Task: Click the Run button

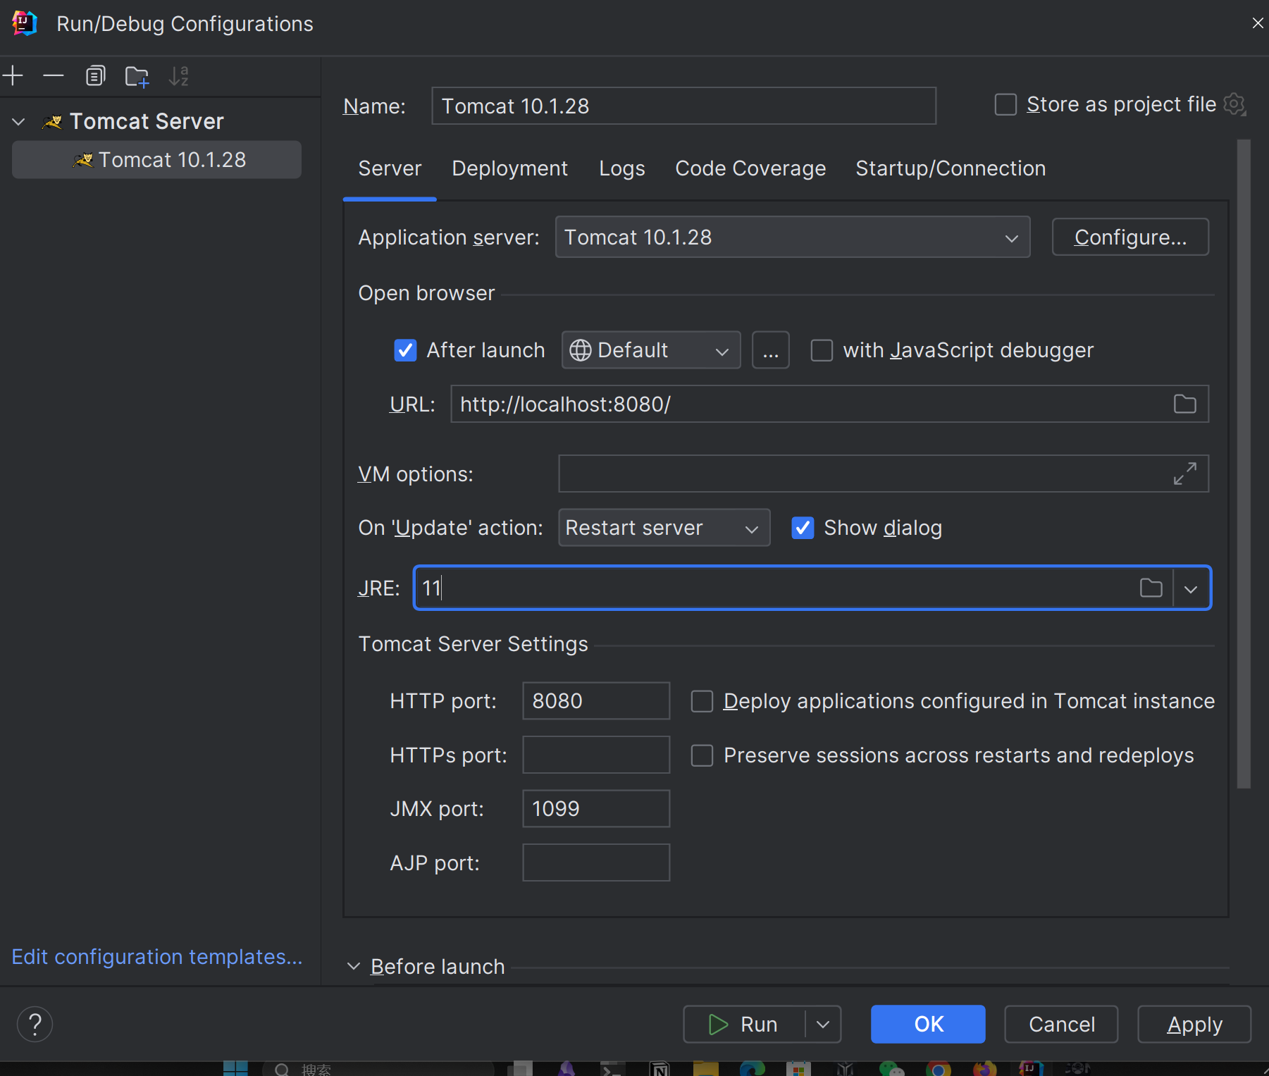Action: tap(744, 1024)
